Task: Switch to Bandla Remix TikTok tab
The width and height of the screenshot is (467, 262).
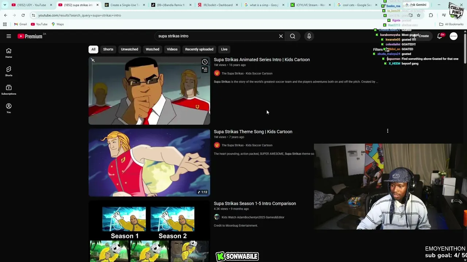Action: [x=171, y=5]
